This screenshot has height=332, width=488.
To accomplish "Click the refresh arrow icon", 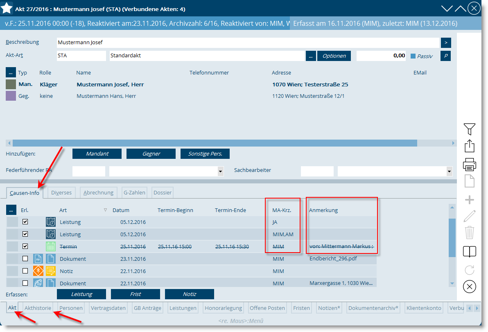I will [x=469, y=270].
